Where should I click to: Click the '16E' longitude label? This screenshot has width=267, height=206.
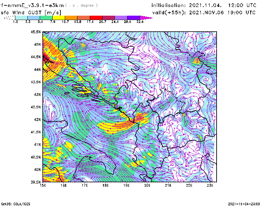tap(64, 185)
